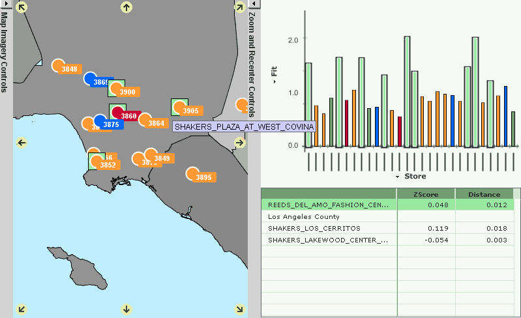Open the Map Imagery Controls vertical tab
Image resolution: width=521 pixels, height=318 pixels.
[x=5, y=52]
